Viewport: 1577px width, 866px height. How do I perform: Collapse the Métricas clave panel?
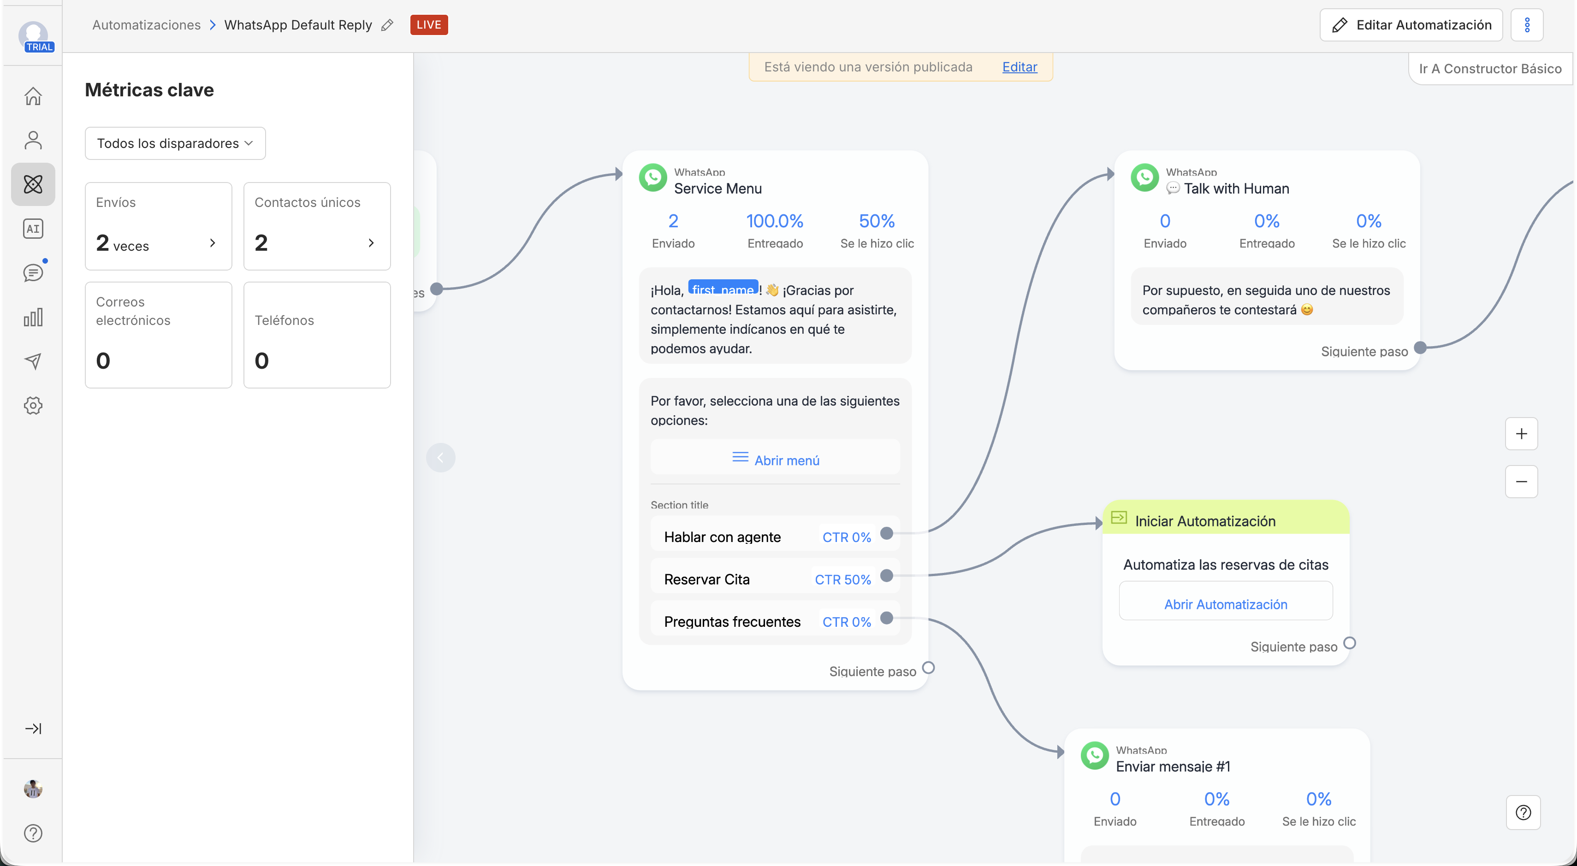(x=441, y=458)
